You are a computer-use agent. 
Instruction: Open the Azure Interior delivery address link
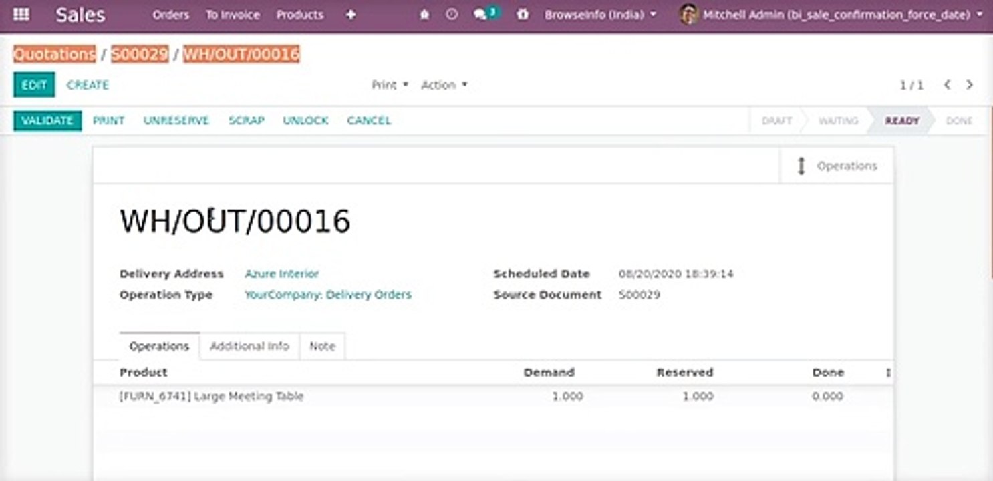(x=282, y=274)
